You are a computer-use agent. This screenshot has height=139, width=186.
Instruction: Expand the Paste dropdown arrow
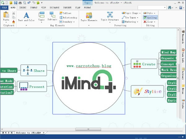pyautogui.click(x=6, y=22)
